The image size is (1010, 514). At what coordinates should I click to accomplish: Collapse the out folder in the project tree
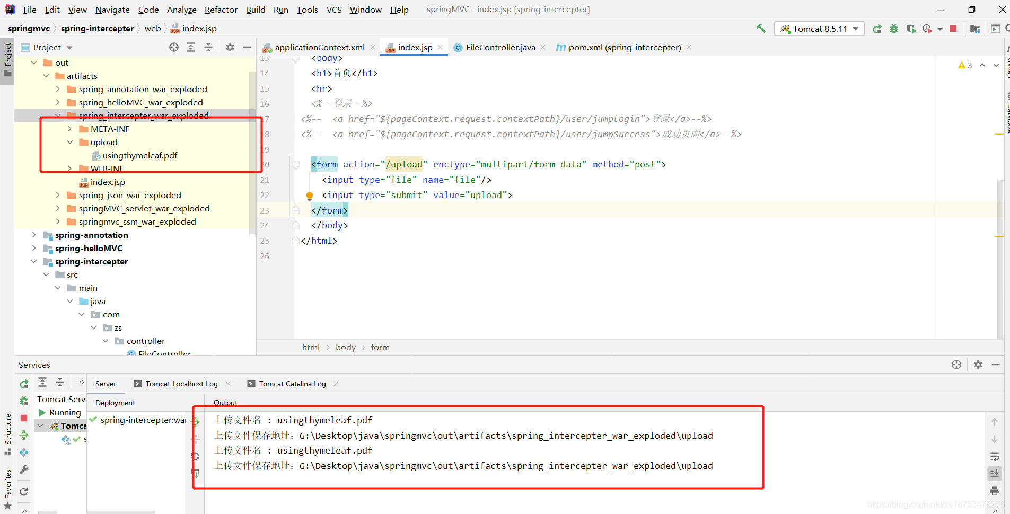point(34,63)
